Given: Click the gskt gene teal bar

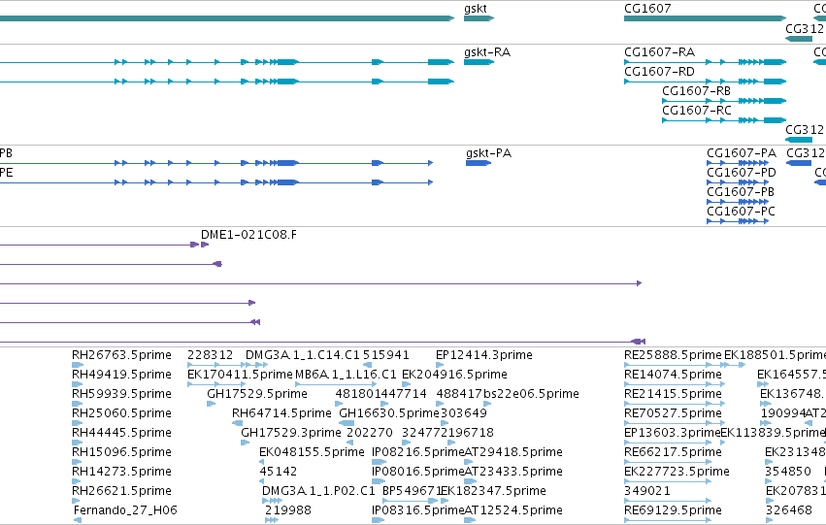Looking at the screenshot, I should tap(479, 18).
